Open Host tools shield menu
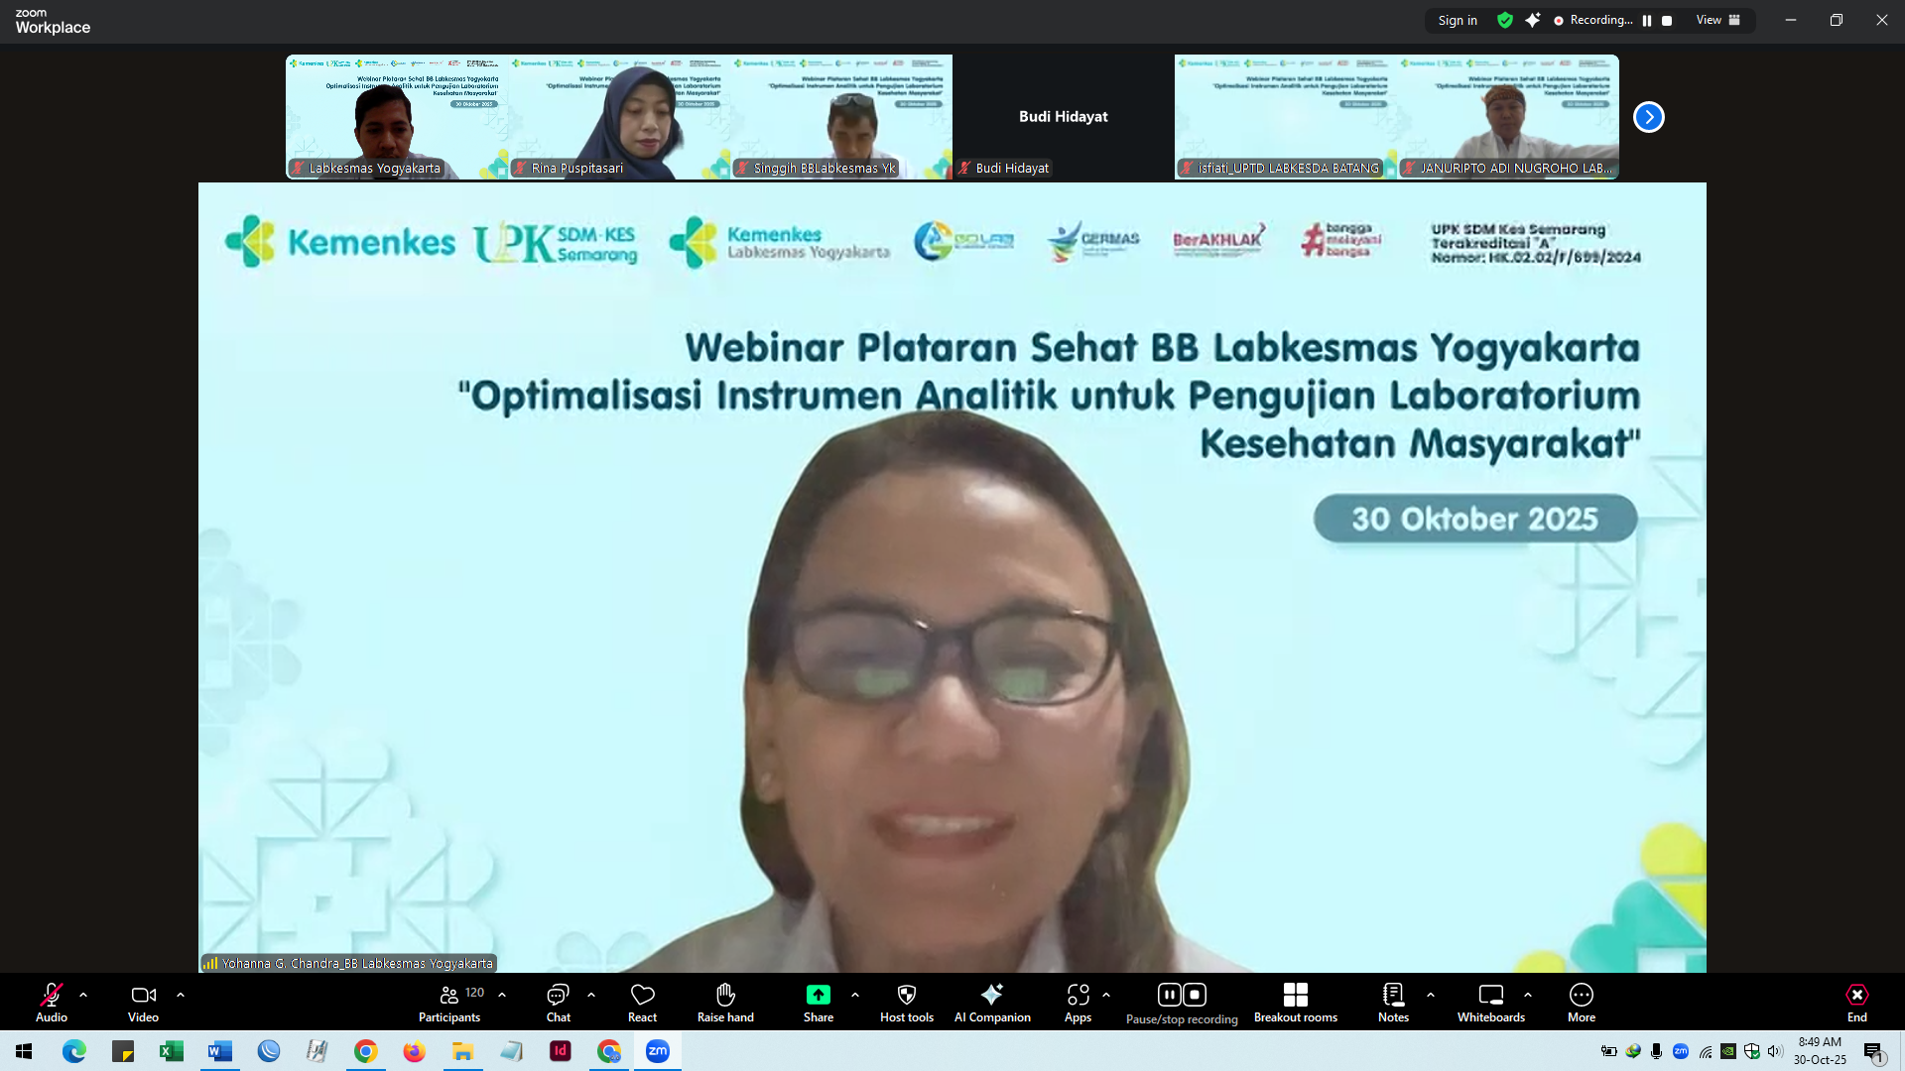The width and height of the screenshot is (1905, 1071). [x=907, y=1002]
